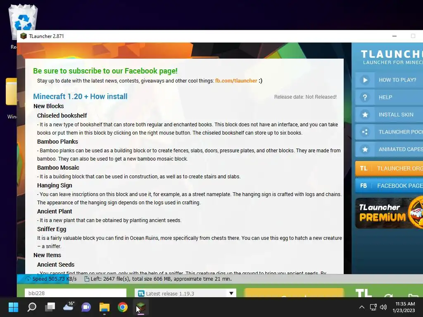Viewport: 423px width, 317px height.
Task: Click the Be sure to subscribe Facebook heading
Action: [105, 71]
